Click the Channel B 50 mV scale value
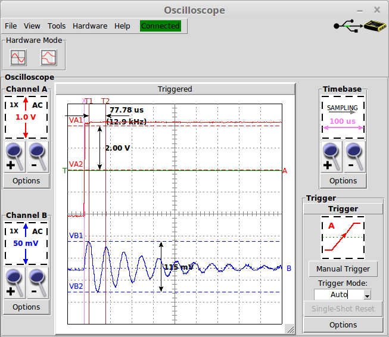Image resolution: width=389 pixels, height=337 pixels. 26,244
